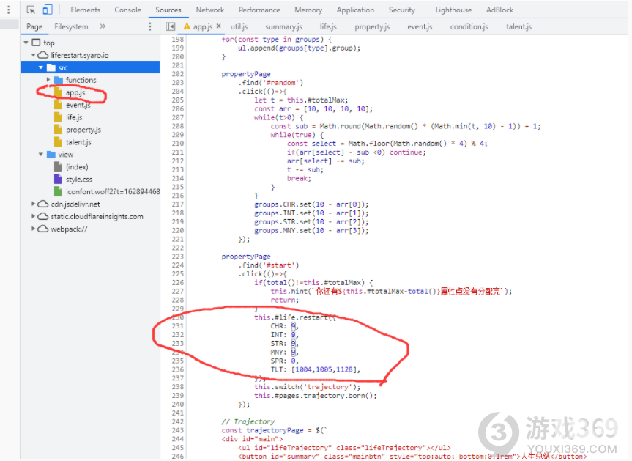Click line number 231 in the gutter
This screenshot has width=632, height=461.
click(x=176, y=326)
